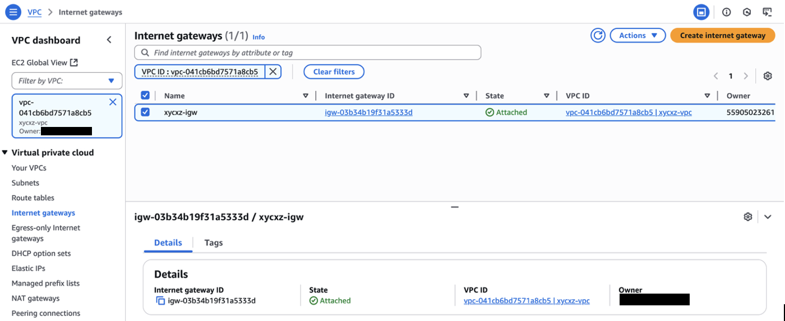
Task: Collapse the Virtual private cloud section
Action: [5, 152]
